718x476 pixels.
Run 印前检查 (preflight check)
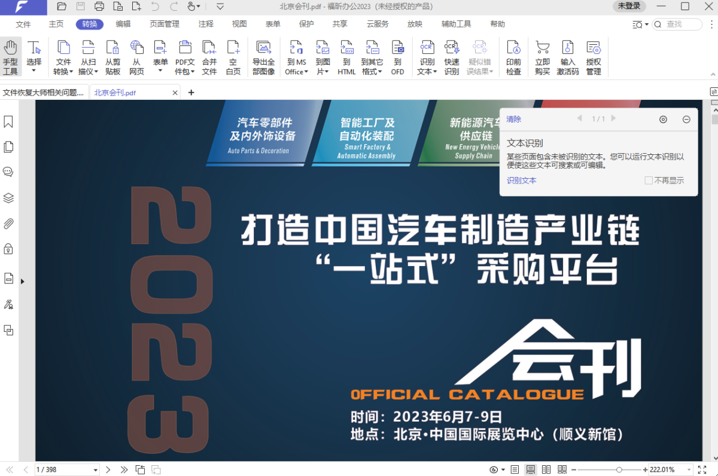click(x=513, y=56)
